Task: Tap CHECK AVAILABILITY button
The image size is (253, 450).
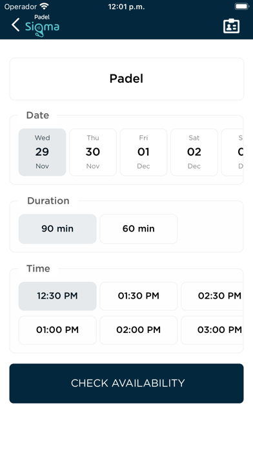Action: click(x=126, y=383)
